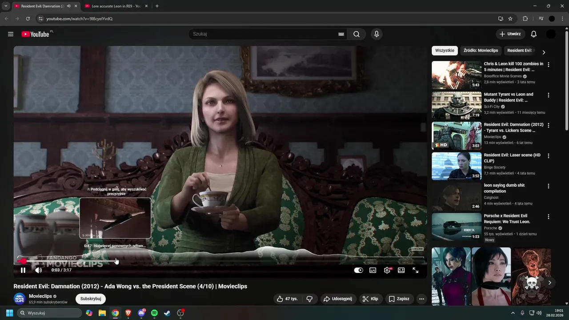The width and height of the screenshot is (569, 320).
Task: Mute the video volume
Action: point(39,270)
